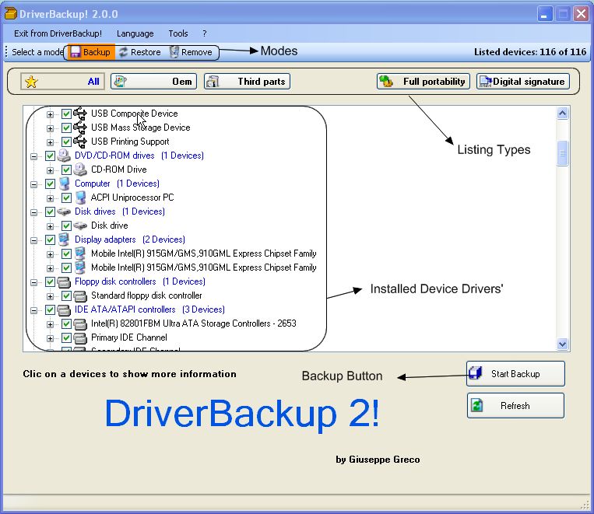Filter listing to Third parts drivers
This screenshot has height=514, width=594.
point(247,82)
